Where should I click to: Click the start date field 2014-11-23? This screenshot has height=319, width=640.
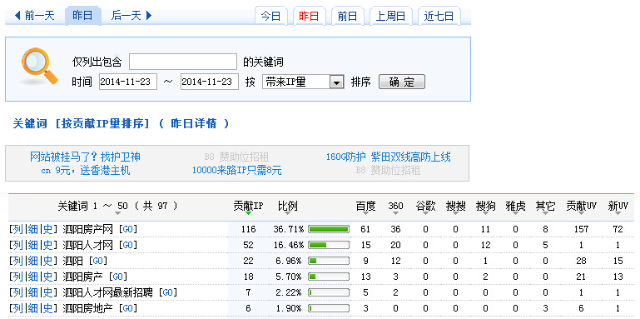(x=128, y=82)
